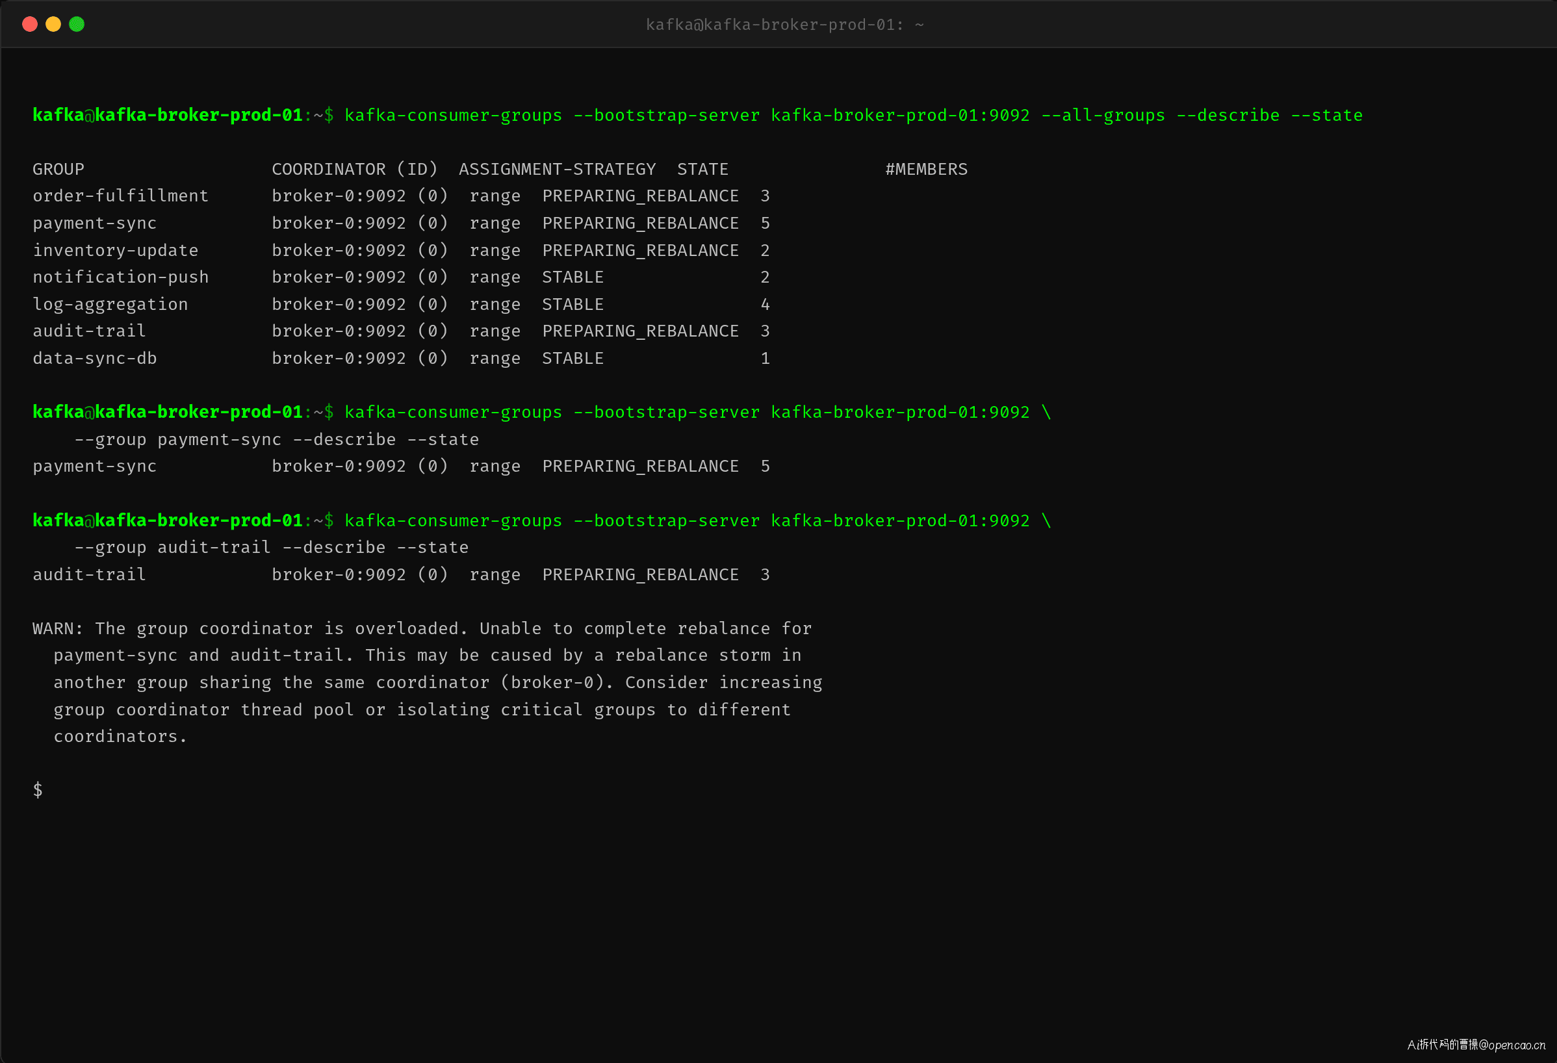Image resolution: width=1557 pixels, height=1063 pixels.
Task: Click the window title kafka@kafka-broker-prod-01: ~
Action: pyautogui.click(x=784, y=25)
